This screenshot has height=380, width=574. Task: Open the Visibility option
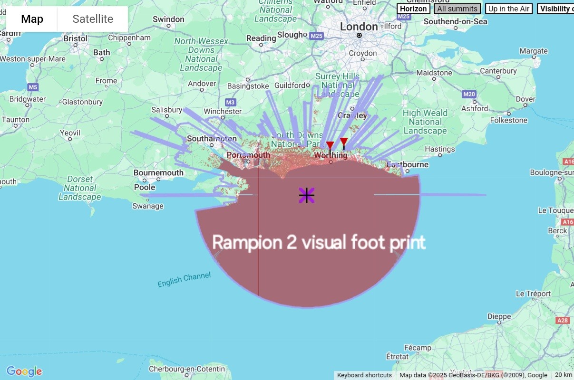(555, 9)
